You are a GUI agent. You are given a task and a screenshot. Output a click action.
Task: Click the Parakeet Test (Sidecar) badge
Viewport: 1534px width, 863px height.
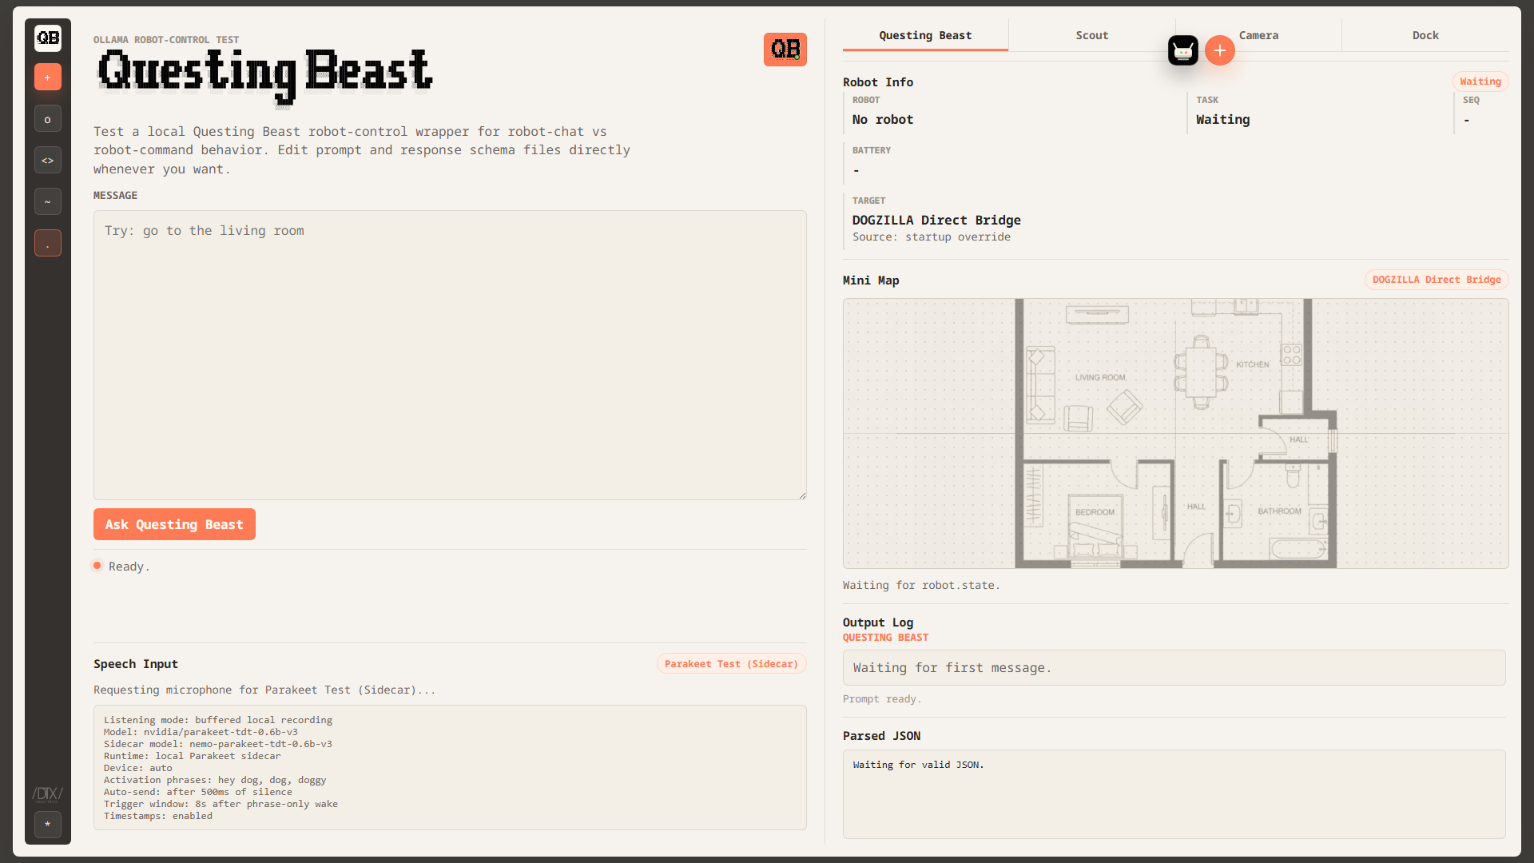click(731, 664)
